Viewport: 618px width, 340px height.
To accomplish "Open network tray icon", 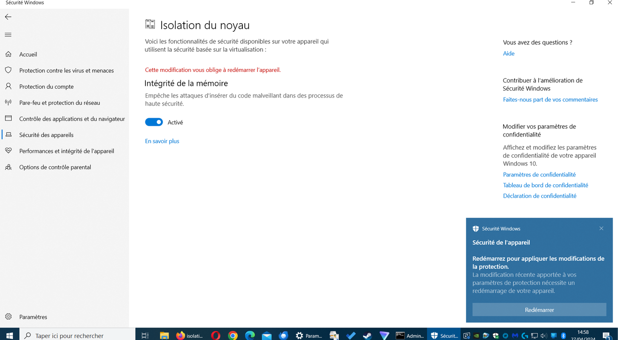I will [x=534, y=336].
